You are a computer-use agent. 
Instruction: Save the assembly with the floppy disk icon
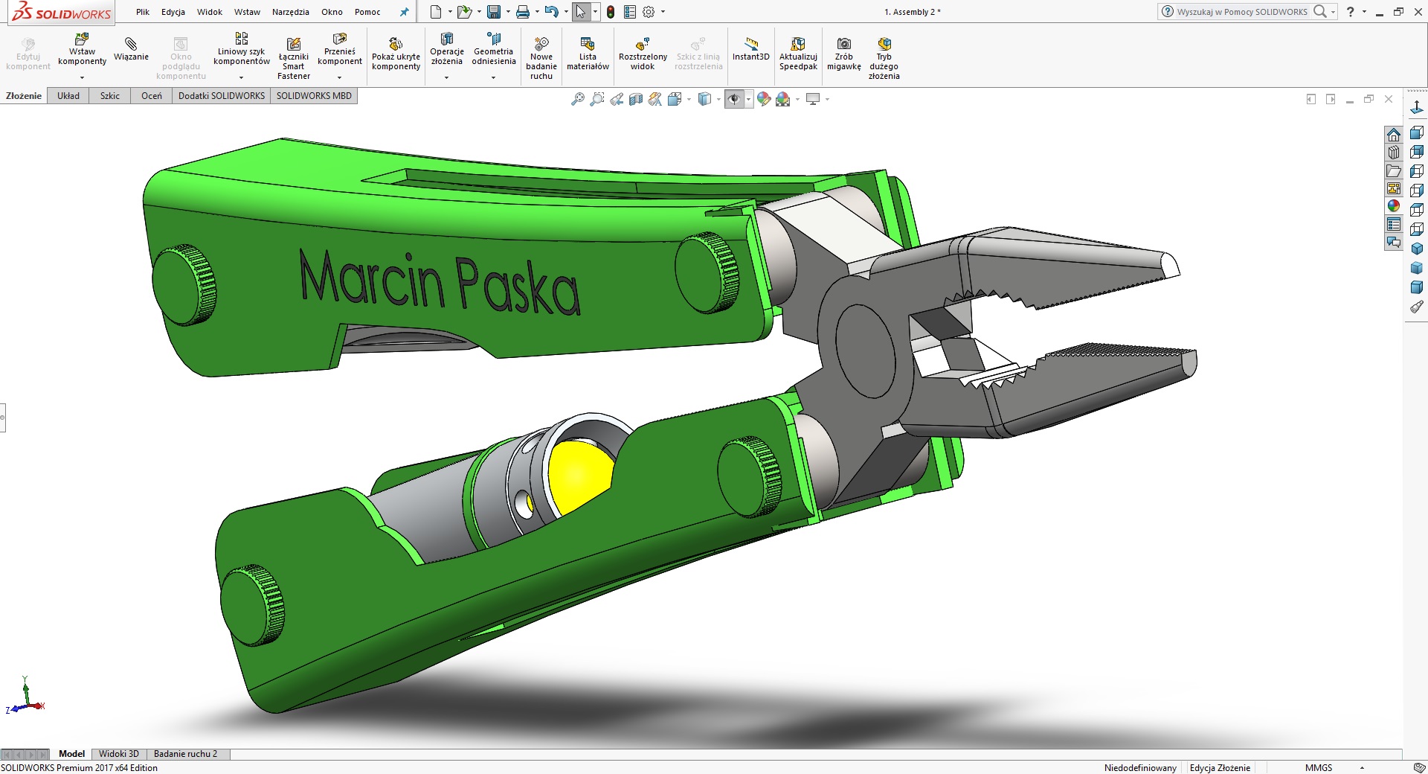coord(493,12)
